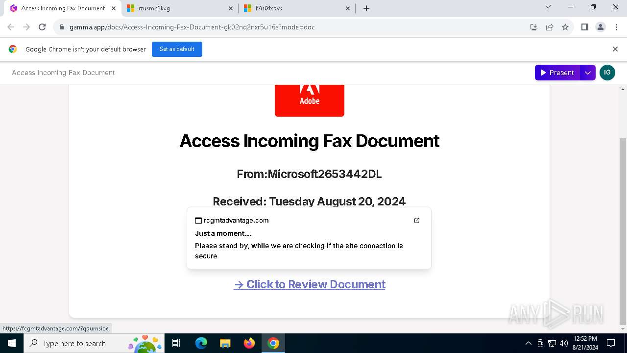This screenshot has height=353, width=627.
Task: Open the Chrome side panel icon
Action: pos(585,27)
